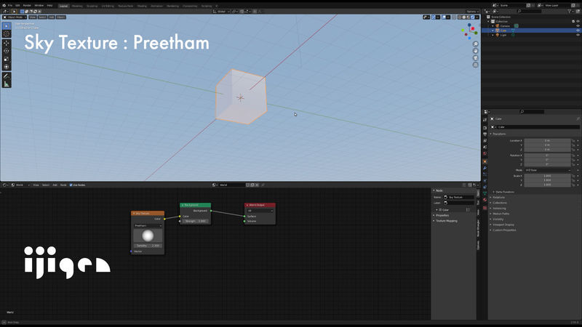The image size is (582, 327).
Task: Adjust the Sky Texture Turbidity slider
Action: click(148, 246)
